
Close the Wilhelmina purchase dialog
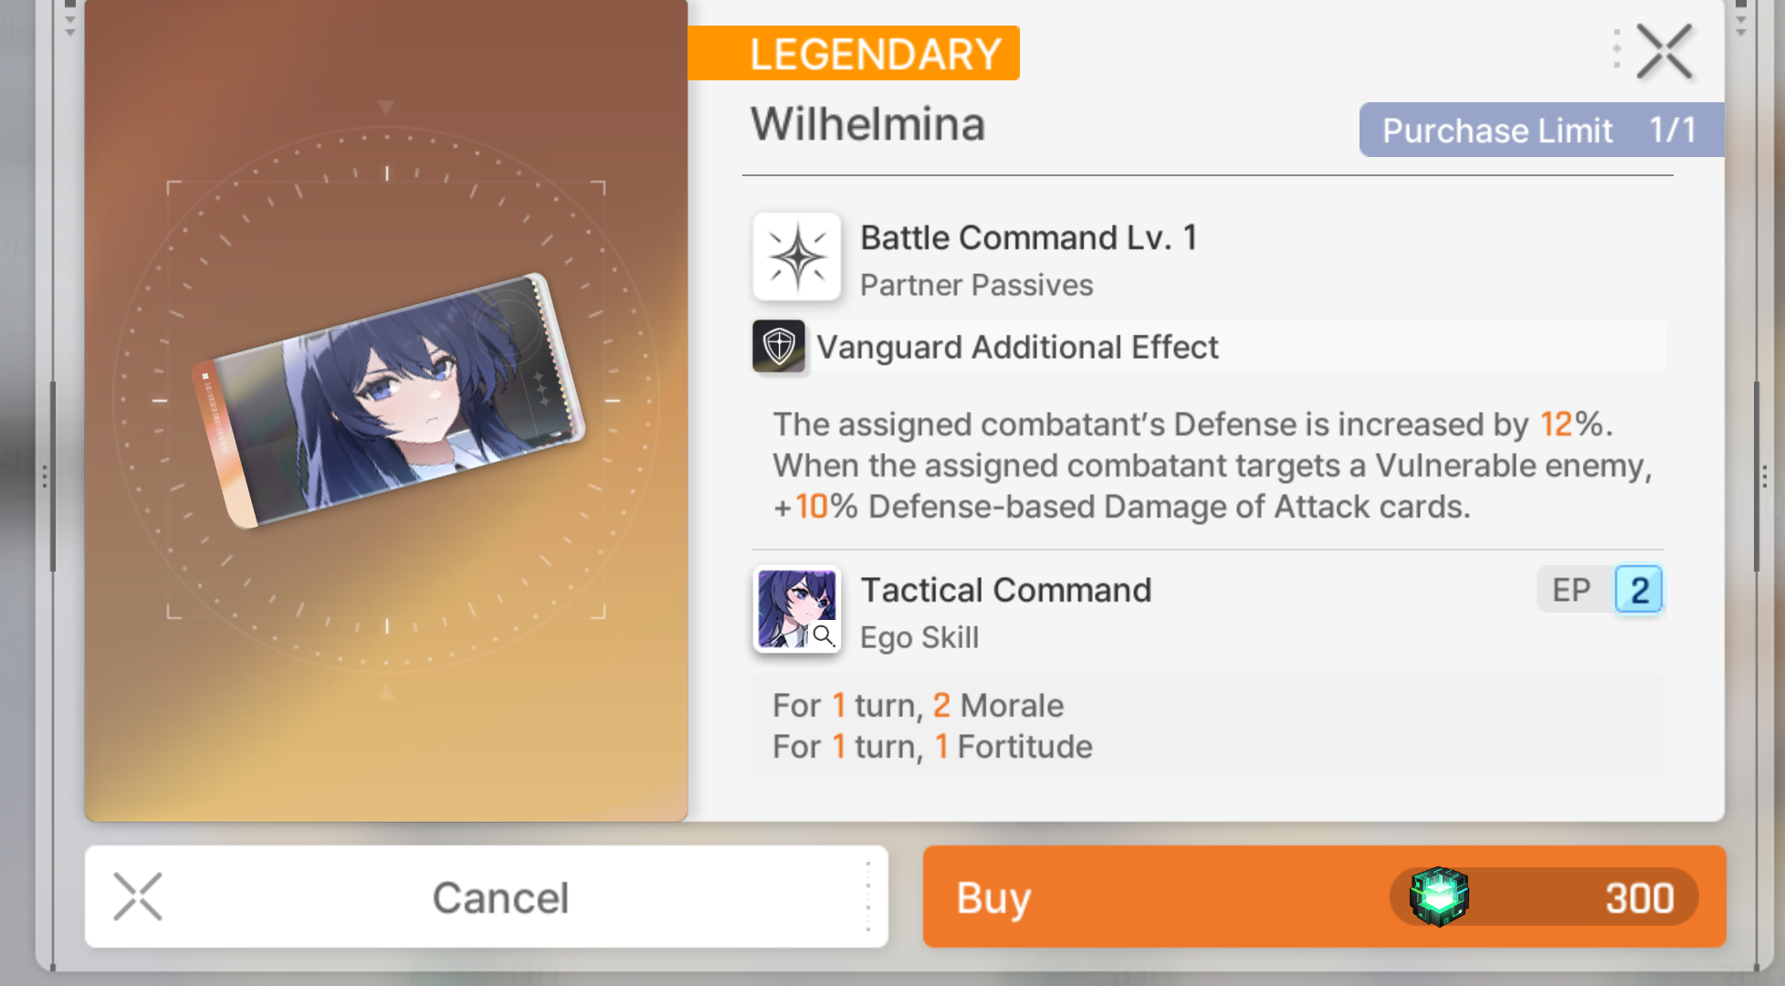click(x=1664, y=51)
